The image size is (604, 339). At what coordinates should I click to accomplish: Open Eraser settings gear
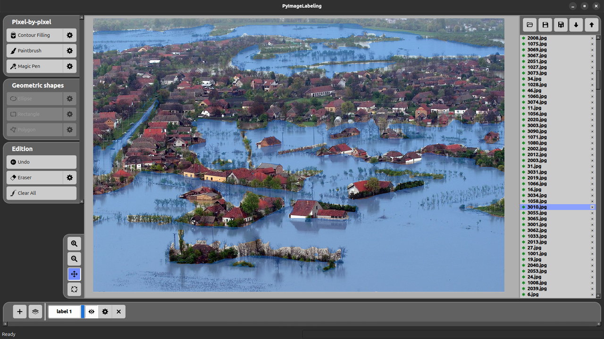(70, 178)
